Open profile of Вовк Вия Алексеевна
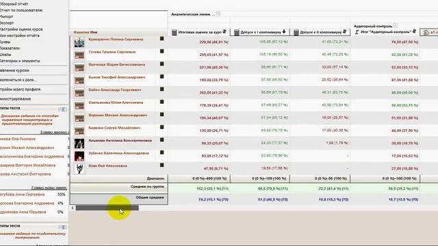The image size is (438, 246). tap(107, 165)
